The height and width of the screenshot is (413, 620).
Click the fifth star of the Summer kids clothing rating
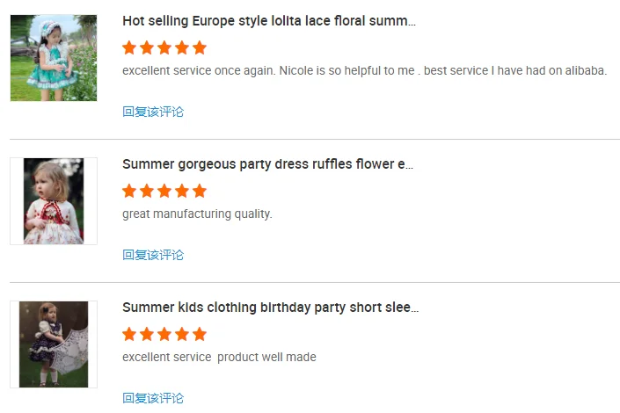point(200,334)
